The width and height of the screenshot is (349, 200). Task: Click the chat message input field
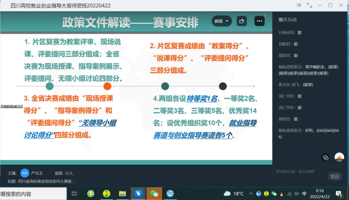(299, 171)
